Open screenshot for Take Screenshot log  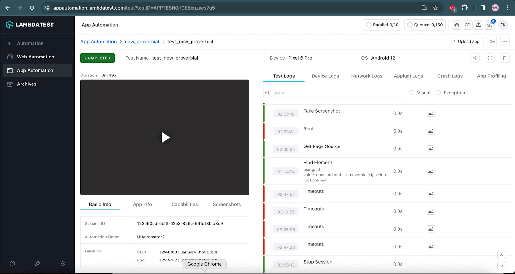coord(430,113)
